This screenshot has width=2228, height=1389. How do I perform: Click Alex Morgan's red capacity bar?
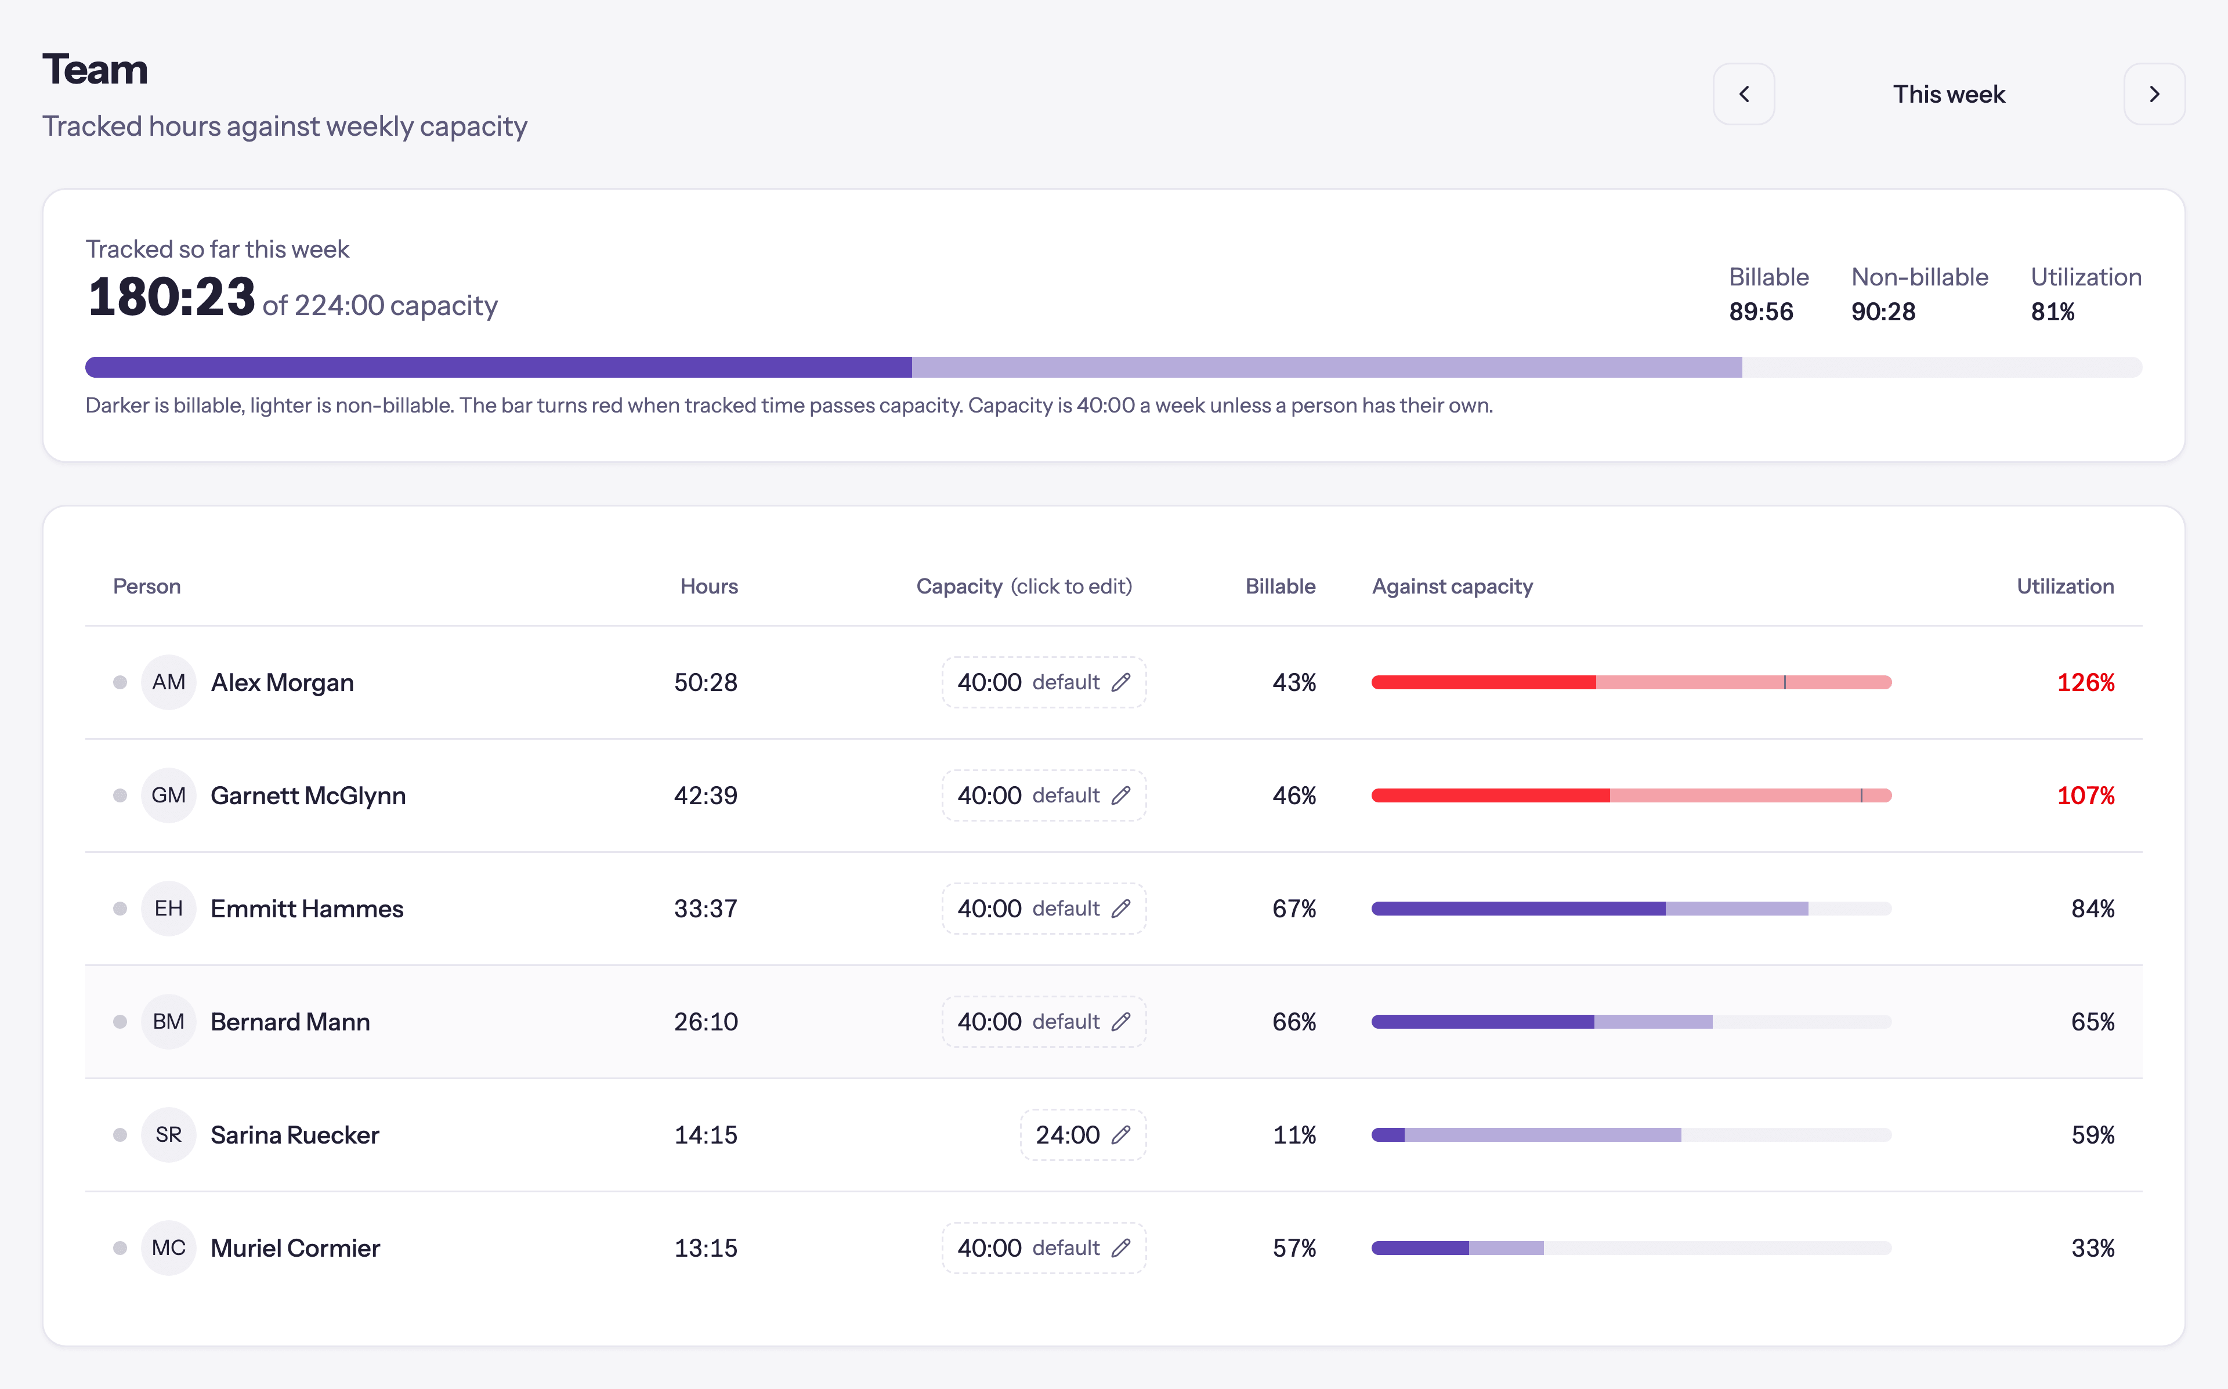coord(1631,682)
